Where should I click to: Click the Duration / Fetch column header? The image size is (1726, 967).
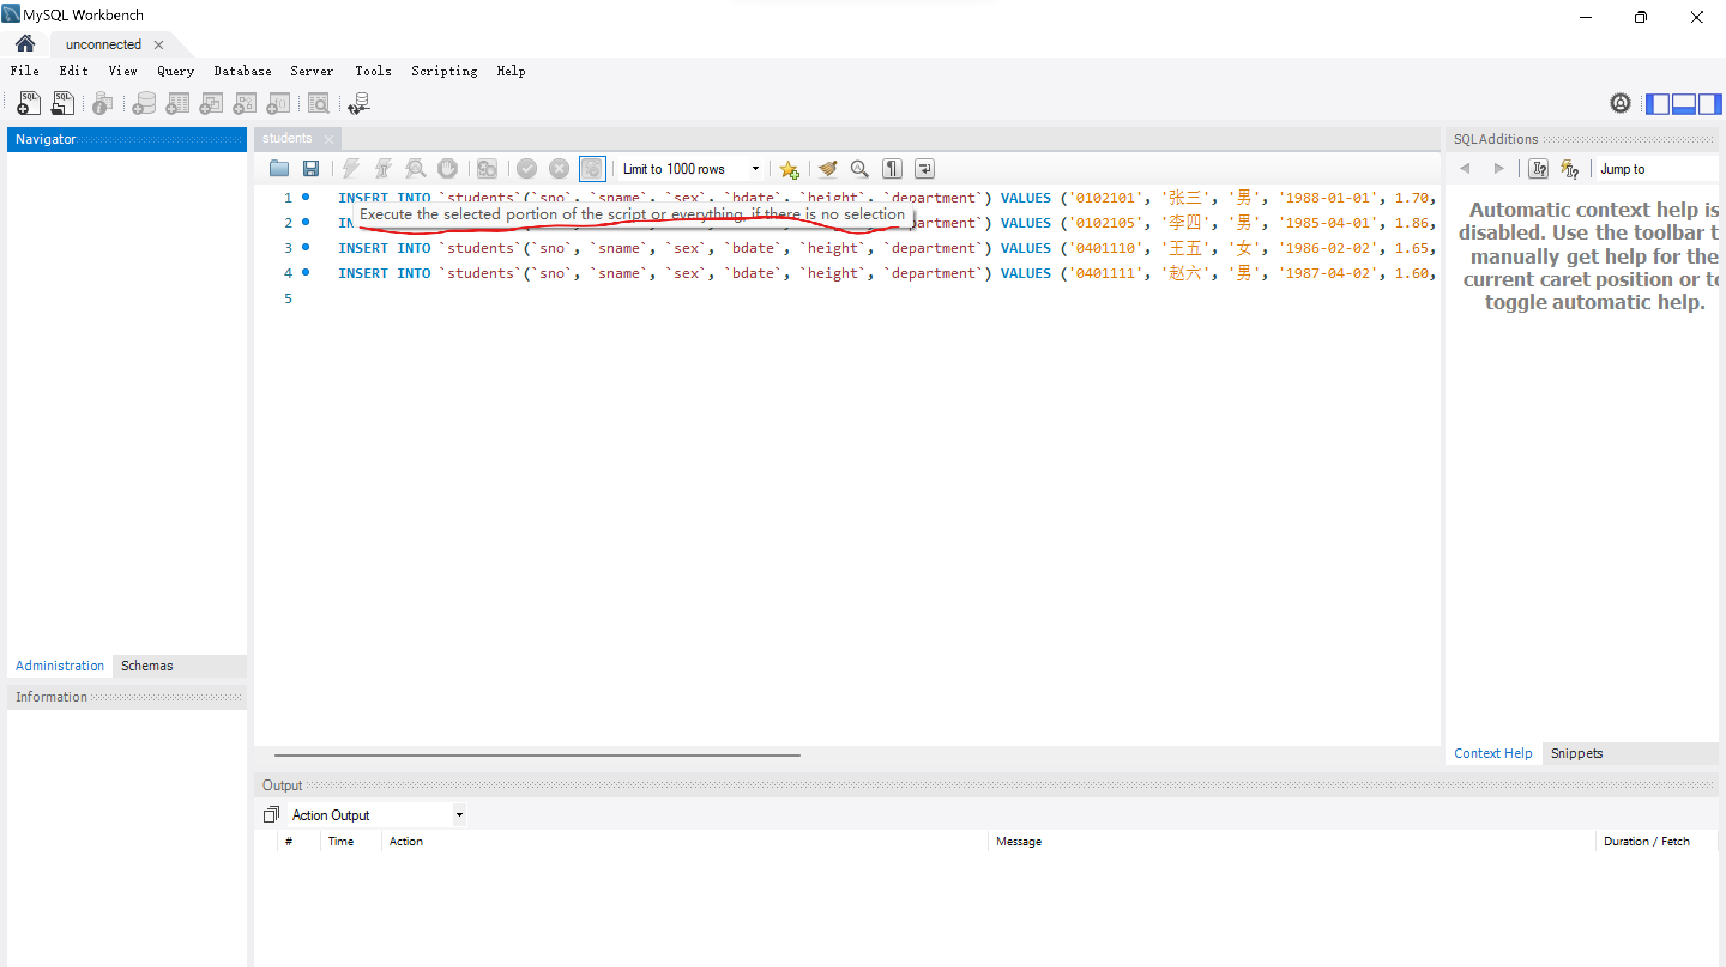tap(1646, 841)
